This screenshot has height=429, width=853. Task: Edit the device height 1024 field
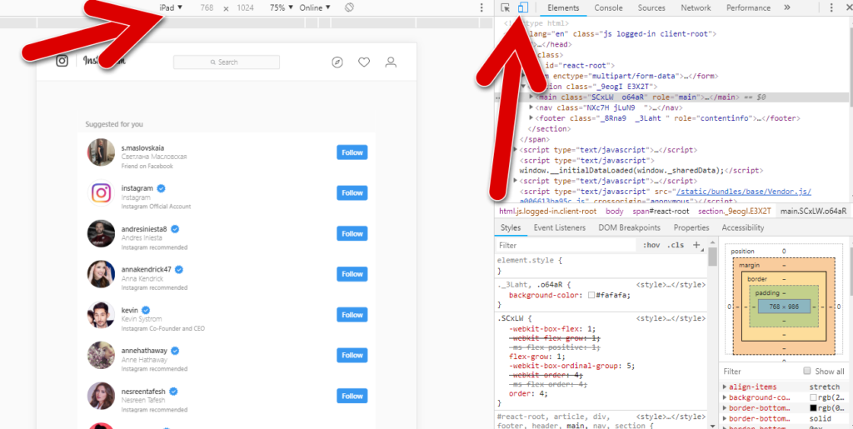pos(246,7)
